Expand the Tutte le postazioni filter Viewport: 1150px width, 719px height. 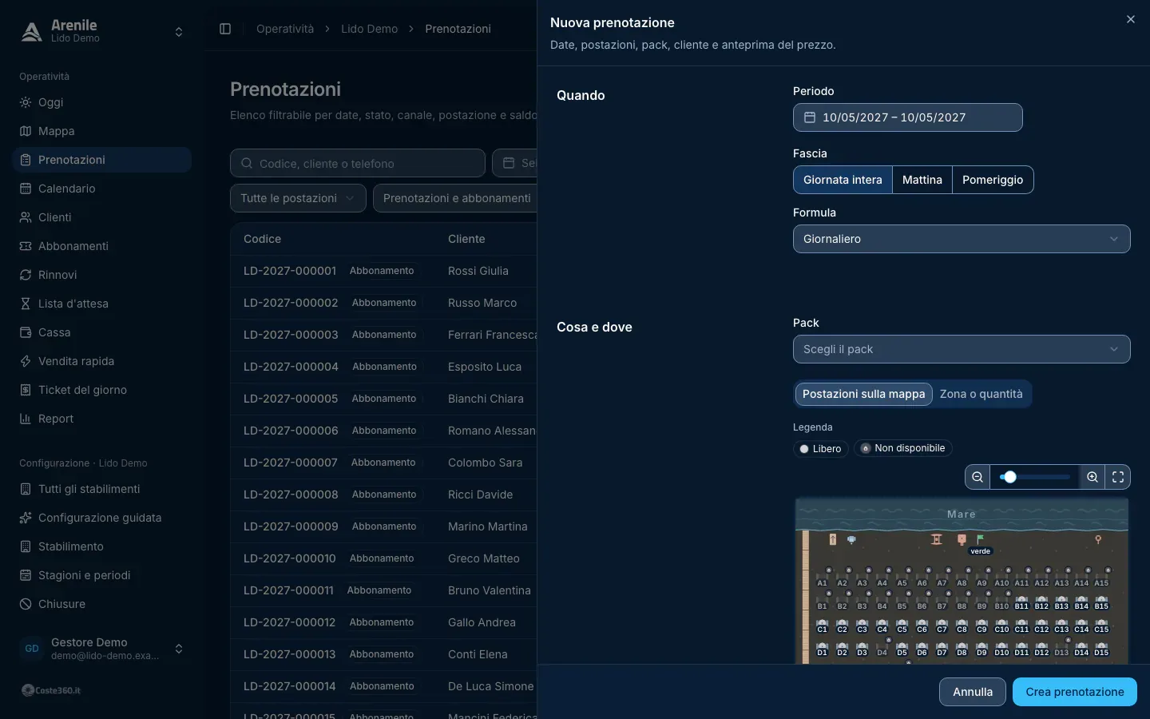click(x=298, y=198)
